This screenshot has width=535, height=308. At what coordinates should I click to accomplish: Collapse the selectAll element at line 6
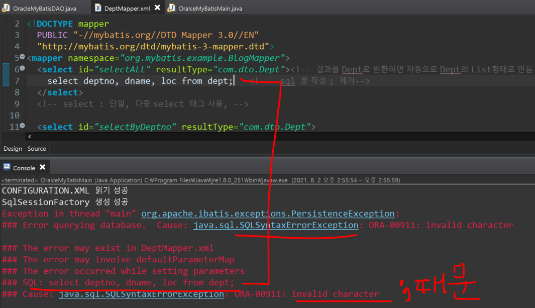pos(22,68)
